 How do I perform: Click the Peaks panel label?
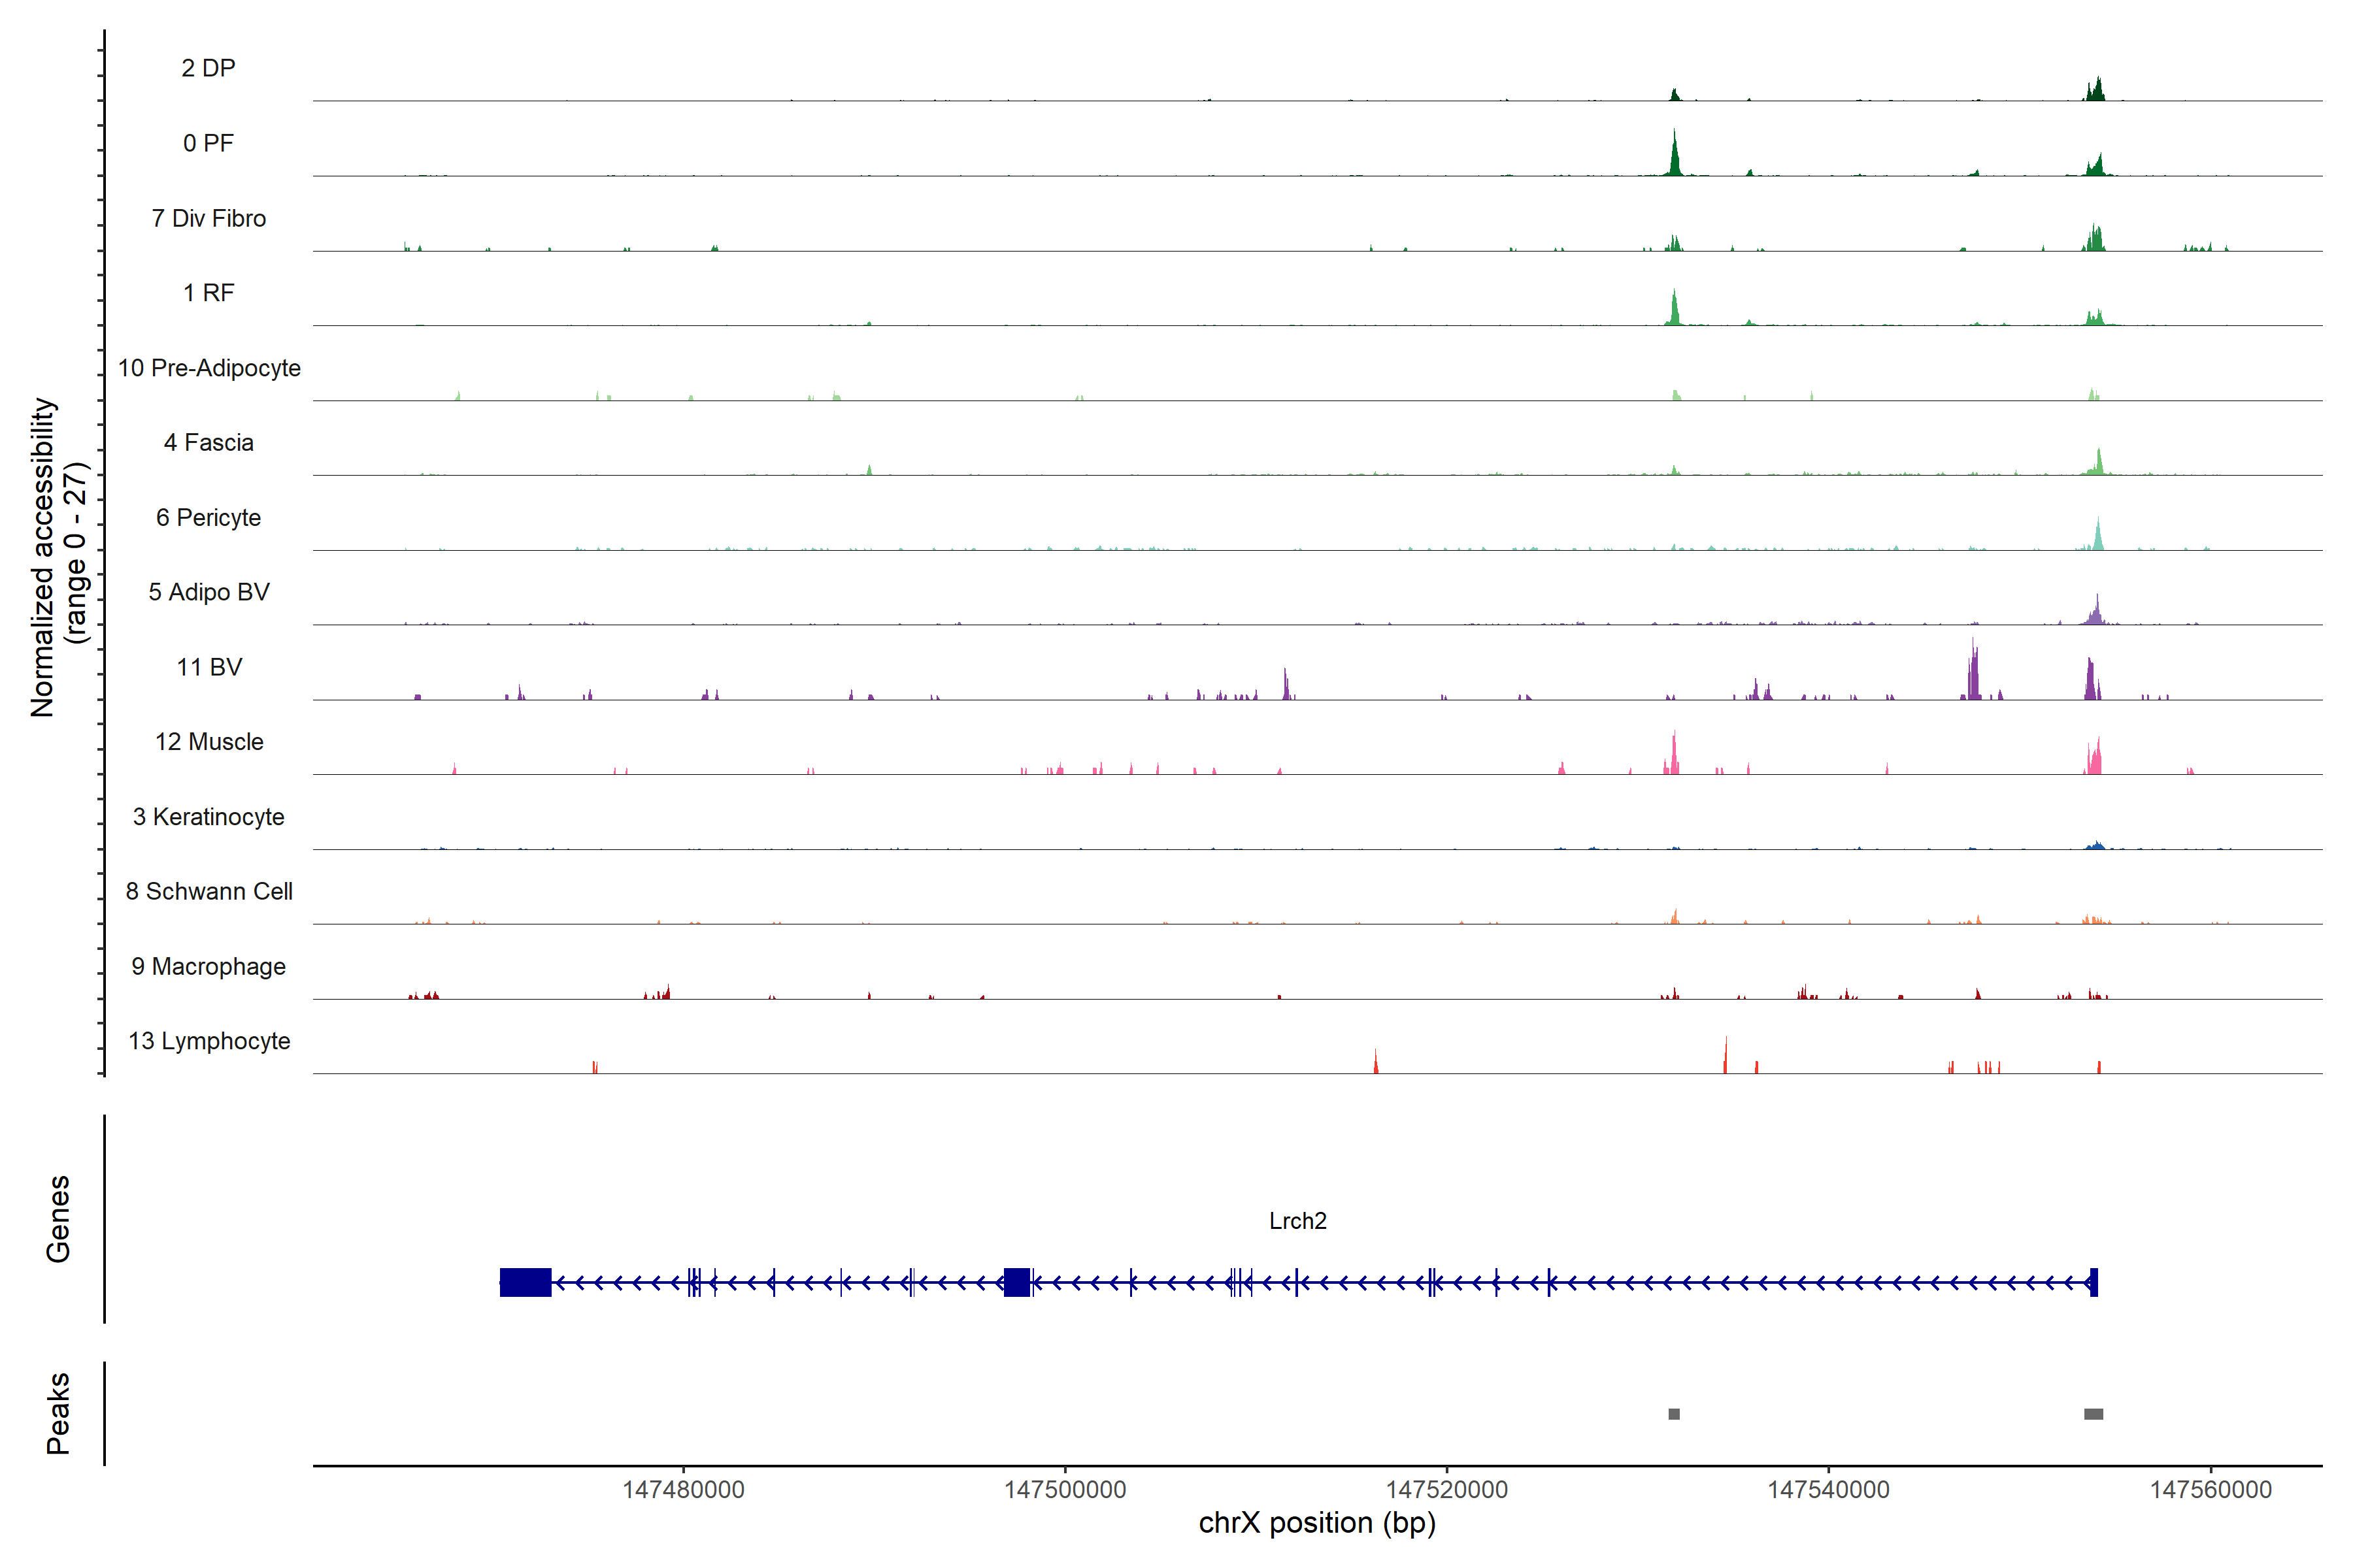(x=58, y=1413)
